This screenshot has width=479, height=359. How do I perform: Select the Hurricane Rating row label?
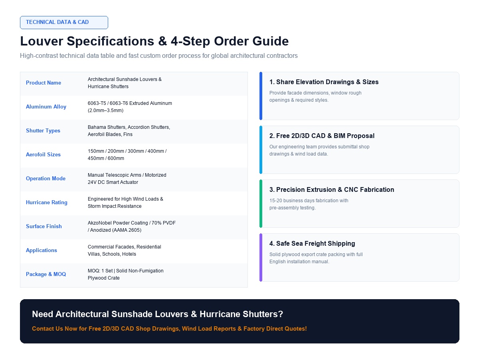click(47, 203)
